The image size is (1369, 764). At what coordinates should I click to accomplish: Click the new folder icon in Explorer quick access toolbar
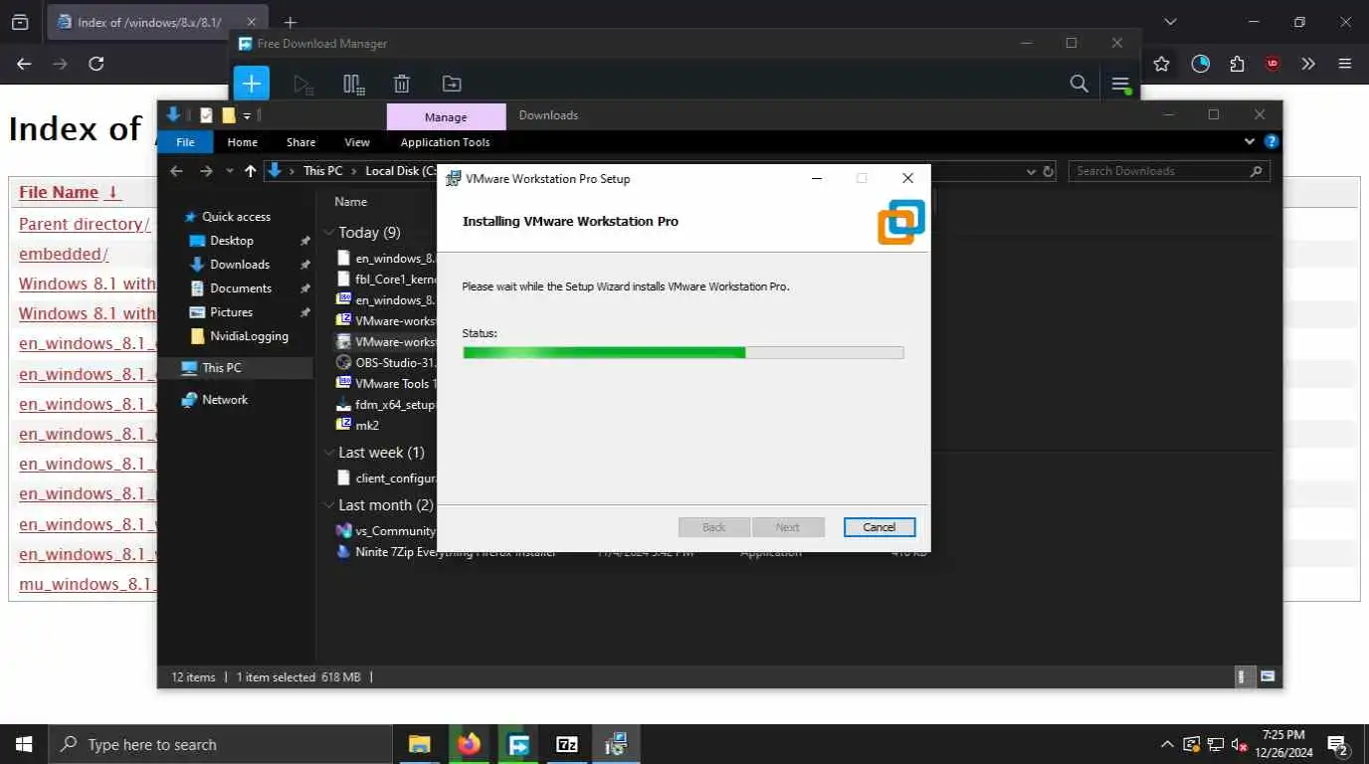(229, 115)
